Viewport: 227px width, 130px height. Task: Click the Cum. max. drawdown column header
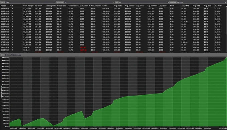[x=85, y=6]
